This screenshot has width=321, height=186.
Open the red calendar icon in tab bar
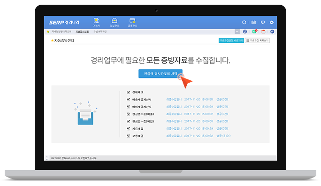point(263,31)
